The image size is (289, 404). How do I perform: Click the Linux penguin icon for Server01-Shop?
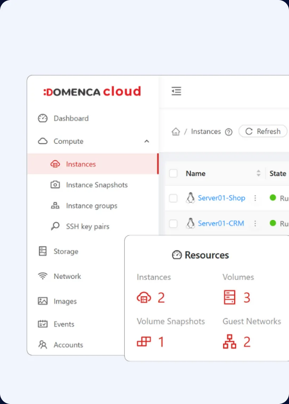(x=190, y=198)
